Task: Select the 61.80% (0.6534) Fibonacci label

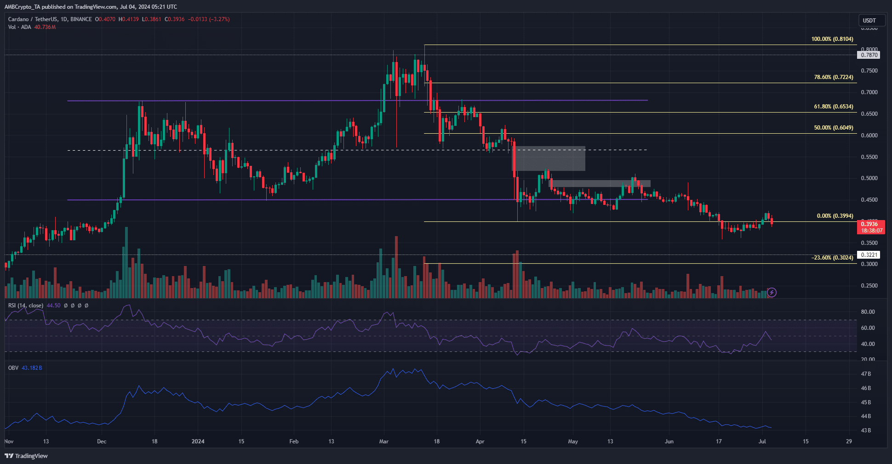Action: 834,107
